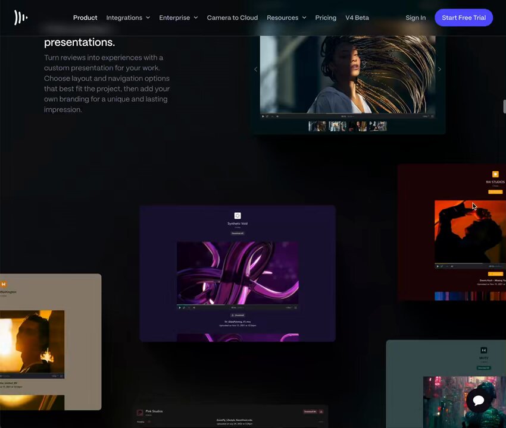506x428 pixels.
Task: Expand the Enterprise dropdown chevron
Action: click(x=196, y=17)
